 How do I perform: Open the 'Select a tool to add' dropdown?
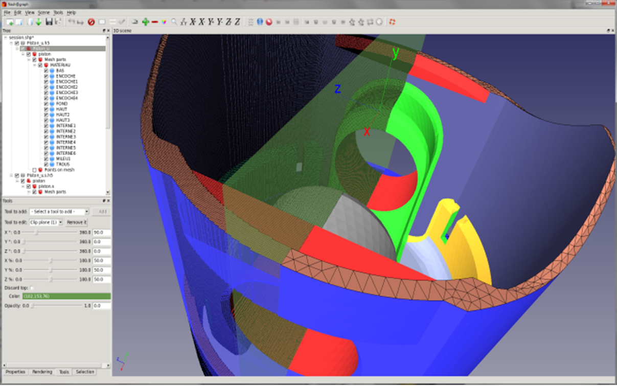[59, 212]
